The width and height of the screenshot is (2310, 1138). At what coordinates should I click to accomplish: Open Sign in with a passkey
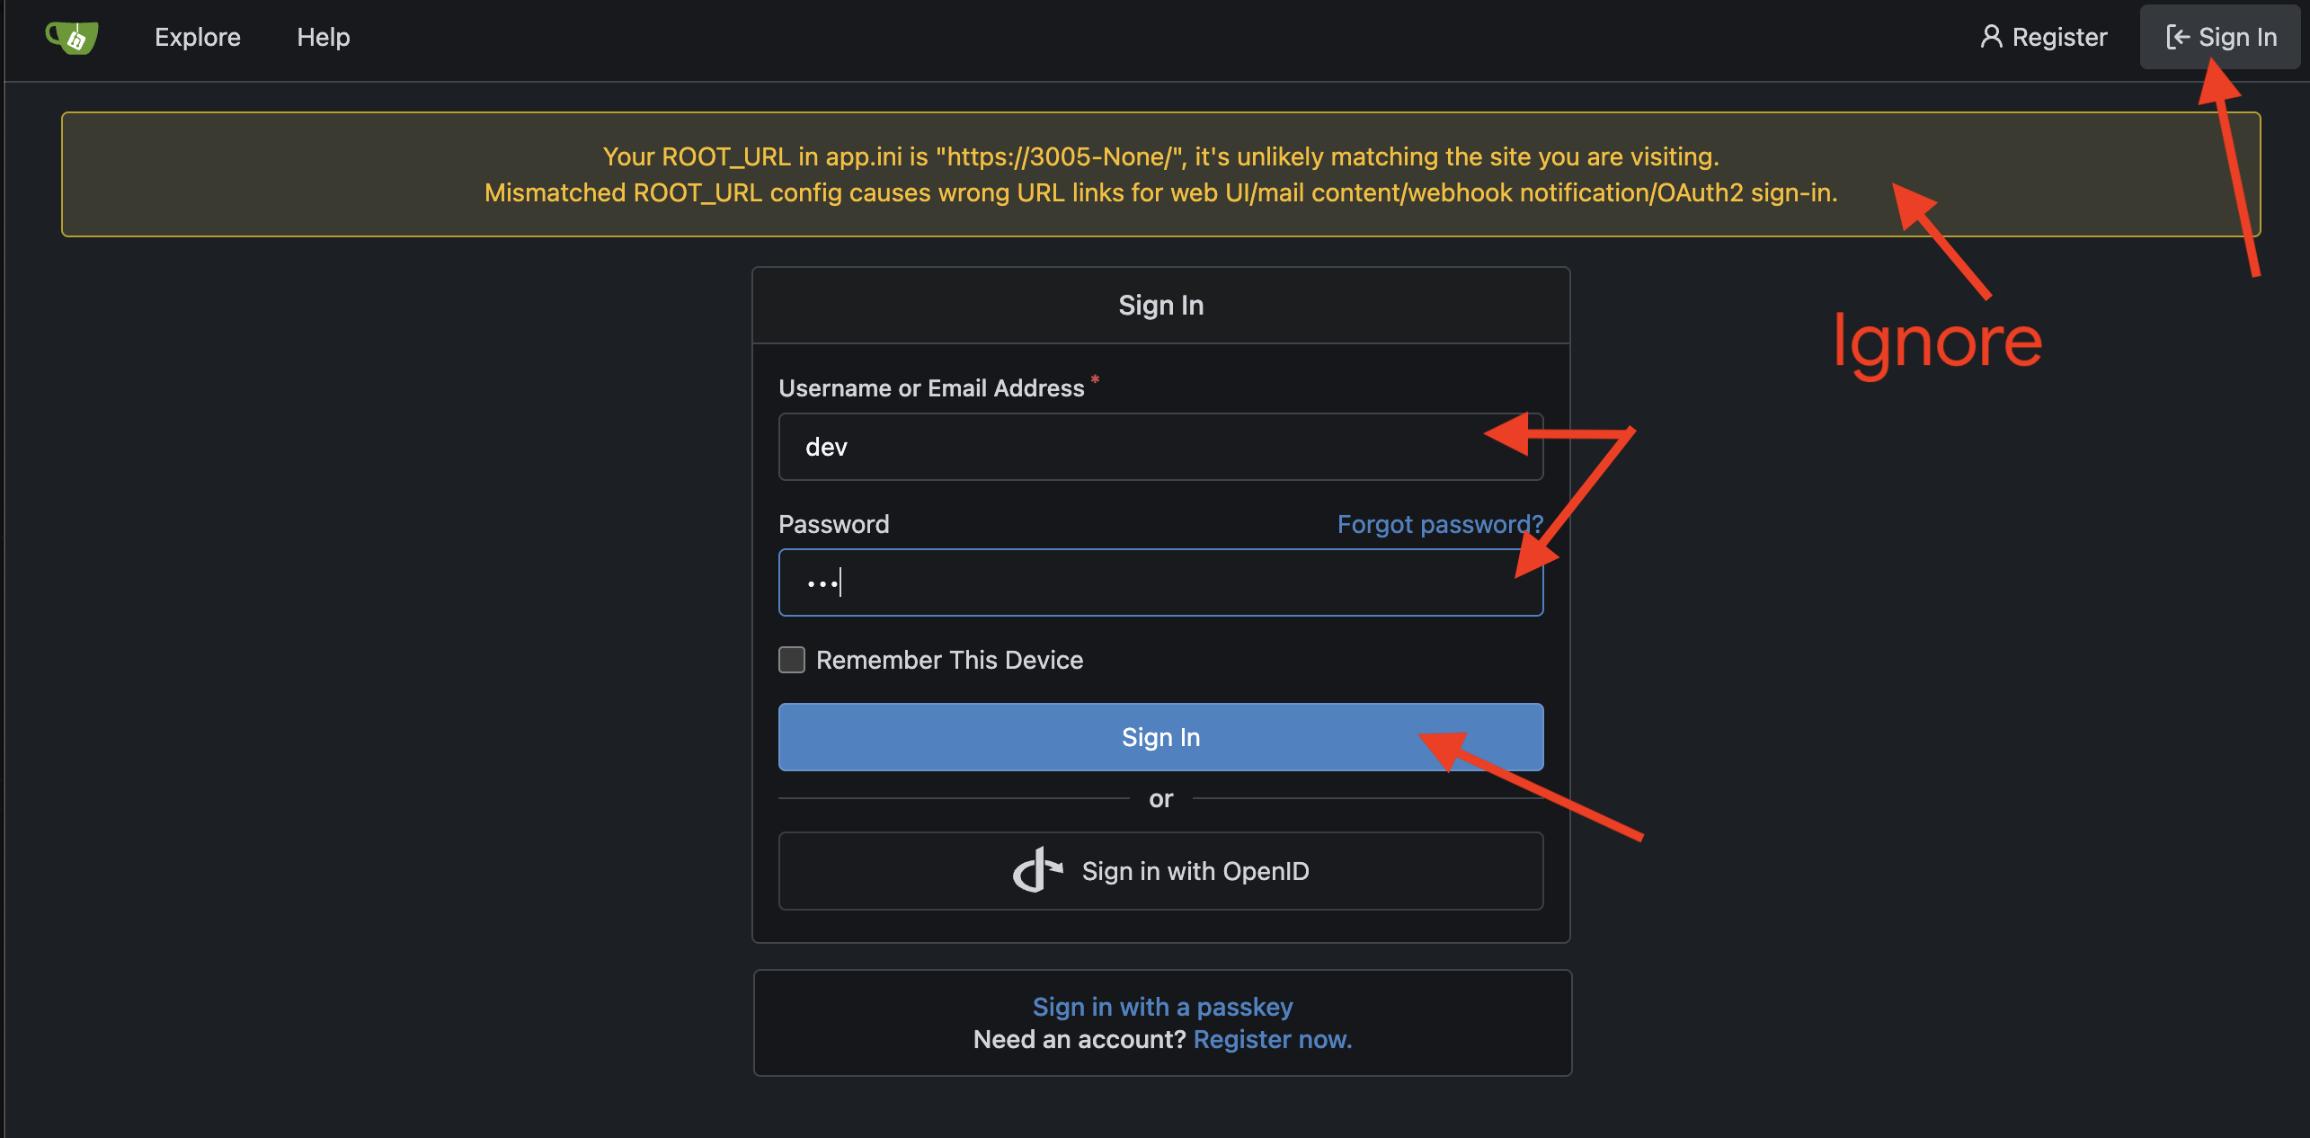[x=1161, y=1006]
